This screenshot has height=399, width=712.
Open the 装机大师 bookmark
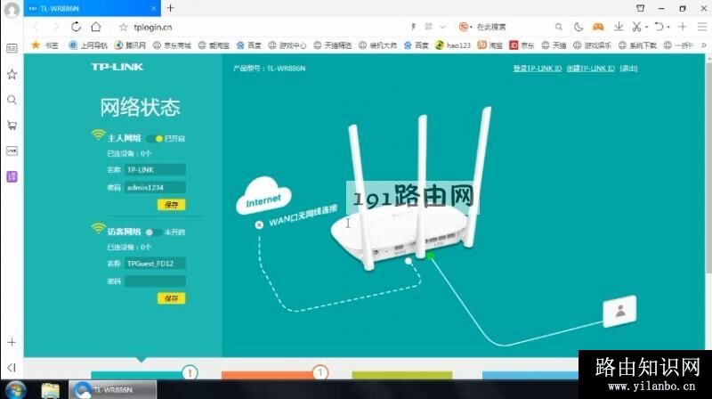tap(377, 45)
